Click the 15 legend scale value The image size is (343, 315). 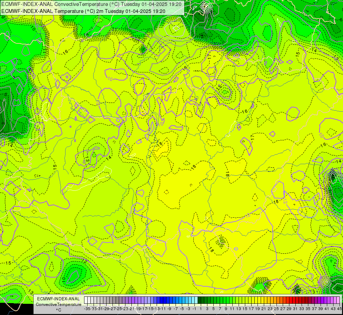click(245, 309)
